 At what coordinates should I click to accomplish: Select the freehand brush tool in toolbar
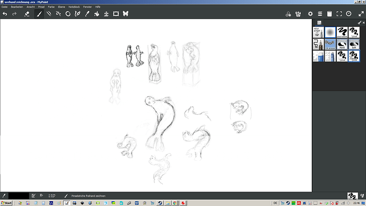[x=39, y=14]
